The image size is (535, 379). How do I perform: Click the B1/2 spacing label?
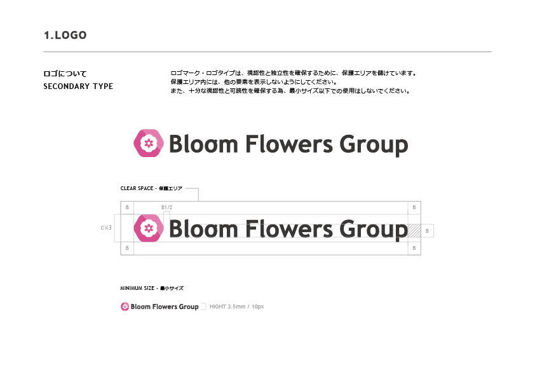click(x=167, y=207)
